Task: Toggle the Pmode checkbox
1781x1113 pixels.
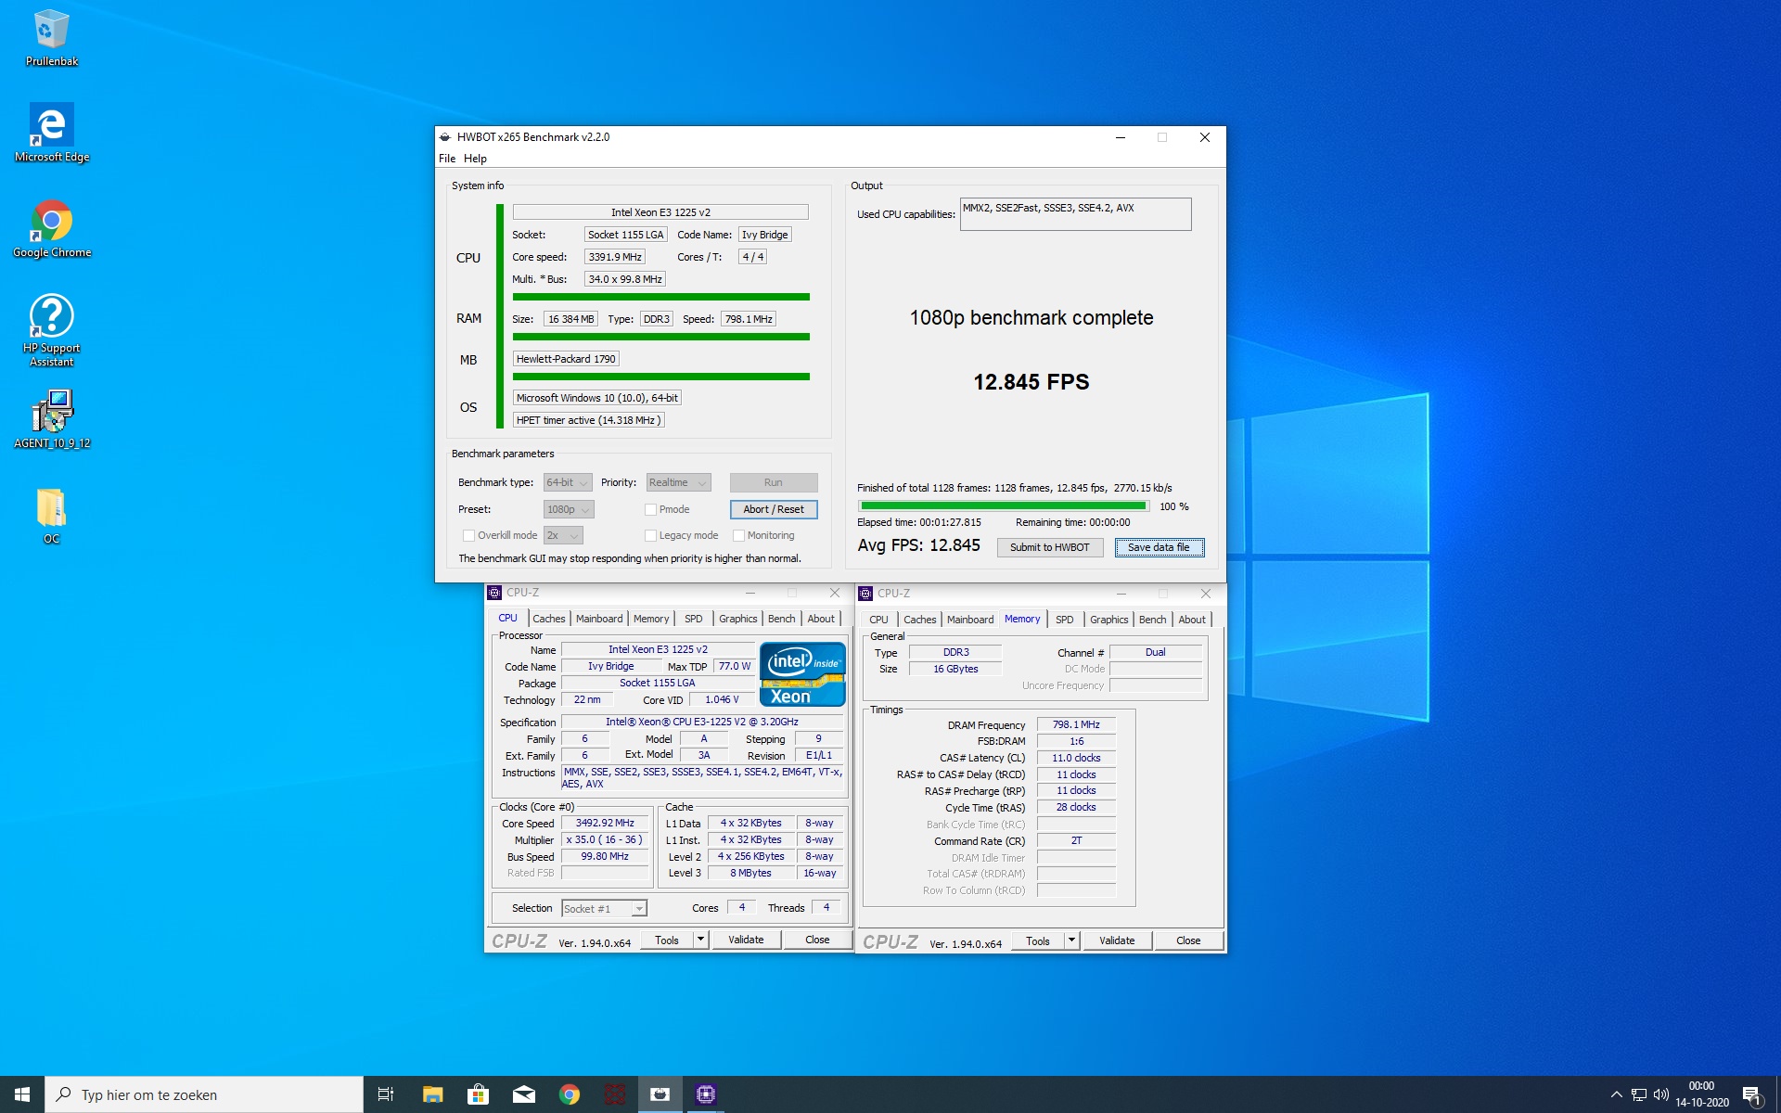Action: pos(650,509)
